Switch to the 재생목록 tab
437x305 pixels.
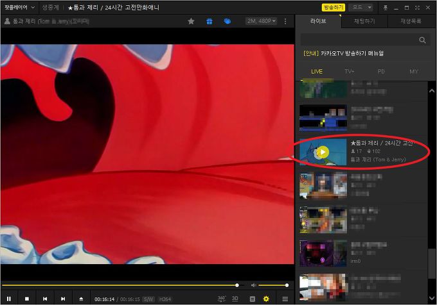tap(411, 21)
